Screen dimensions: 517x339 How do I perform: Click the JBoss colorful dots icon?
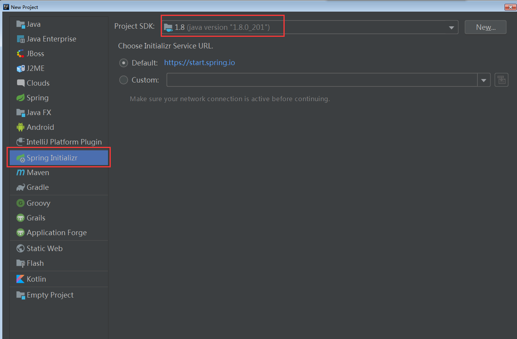21,53
